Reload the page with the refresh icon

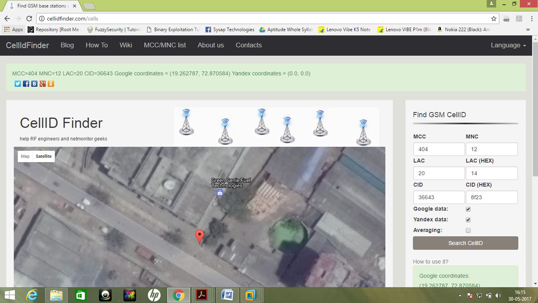click(29, 19)
